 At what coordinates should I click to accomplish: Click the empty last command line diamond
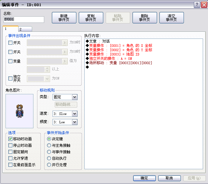tap(87, 67)
